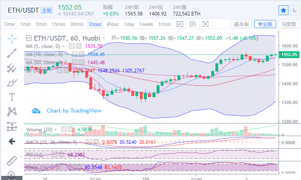Select the ruler measure tool
Screen dimensions: 301x180
coord(12,160)
